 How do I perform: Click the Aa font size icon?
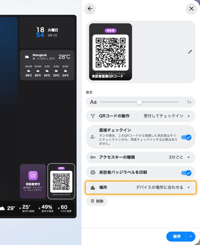point(93,102)
